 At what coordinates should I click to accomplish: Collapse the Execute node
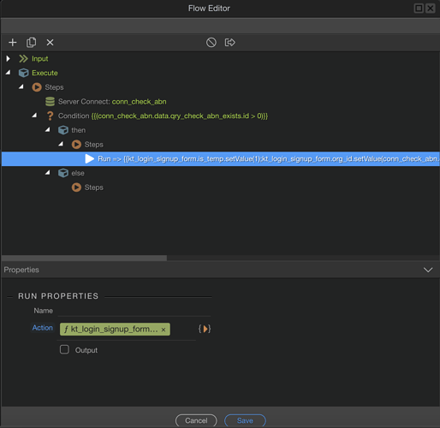click(8, 73)
